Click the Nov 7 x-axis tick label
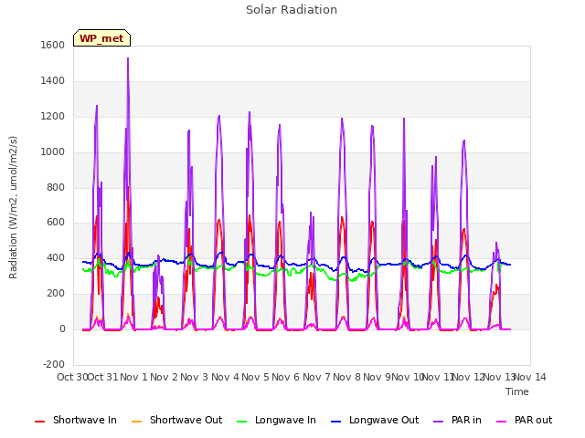Image resolution: width=585 pixels, height=438 pixels. click(316, 377)
